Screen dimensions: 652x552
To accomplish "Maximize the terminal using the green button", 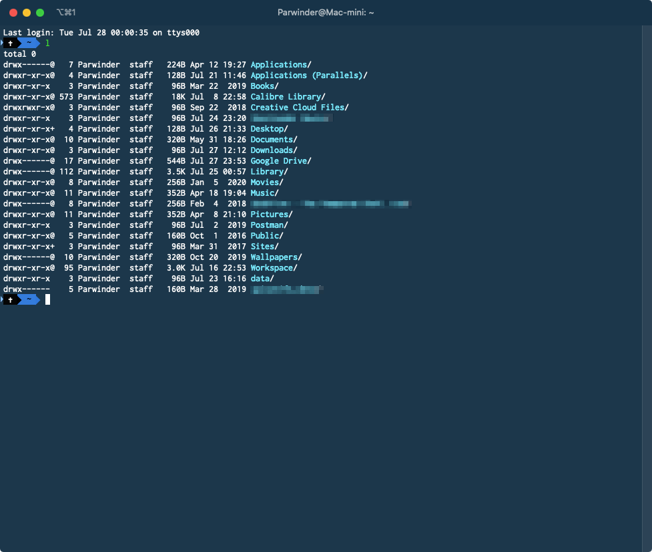I will (40, 13).
